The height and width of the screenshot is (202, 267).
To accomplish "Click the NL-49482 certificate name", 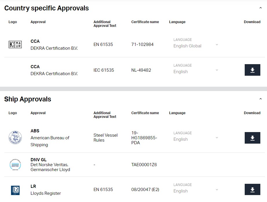I will click(x=141, y=70).
